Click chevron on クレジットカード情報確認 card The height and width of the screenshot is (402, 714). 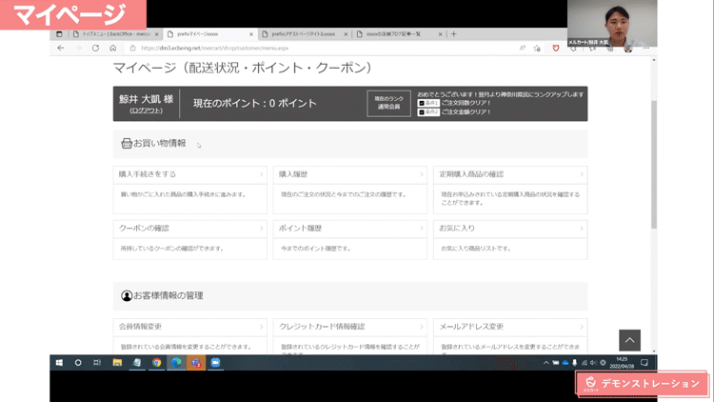[421, 327]
